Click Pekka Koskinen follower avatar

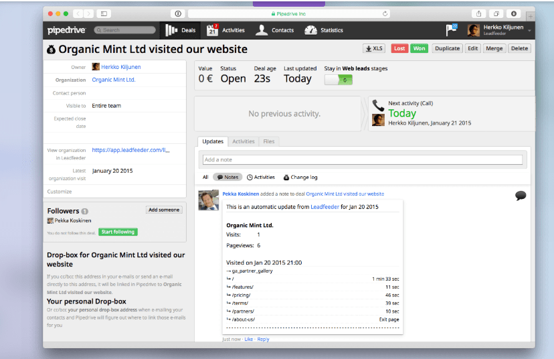(x=50, y=221)
